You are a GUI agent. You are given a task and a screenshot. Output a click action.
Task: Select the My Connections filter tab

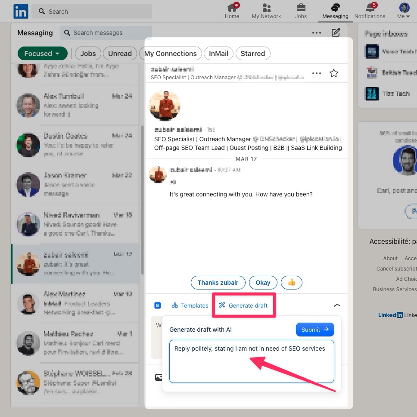171,53
